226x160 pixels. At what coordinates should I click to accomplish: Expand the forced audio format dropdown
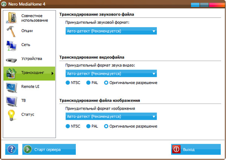111,31
